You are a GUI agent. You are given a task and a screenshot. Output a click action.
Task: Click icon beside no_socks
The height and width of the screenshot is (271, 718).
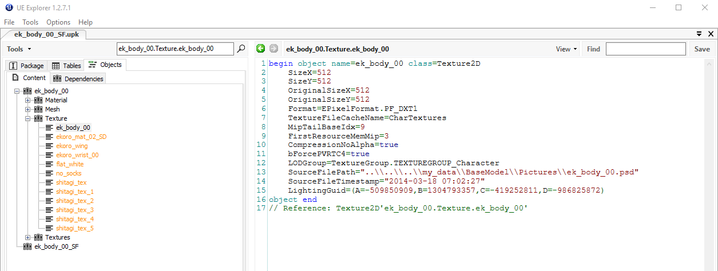click(49, 173)
